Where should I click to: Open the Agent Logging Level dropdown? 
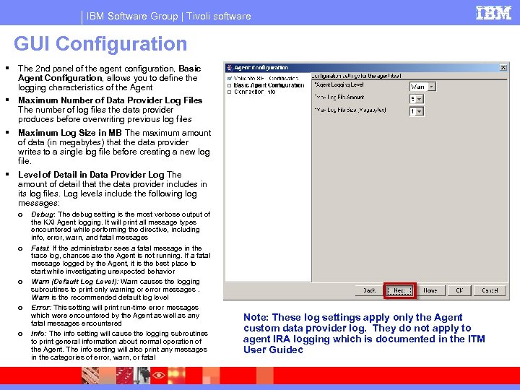pos(431,87)
